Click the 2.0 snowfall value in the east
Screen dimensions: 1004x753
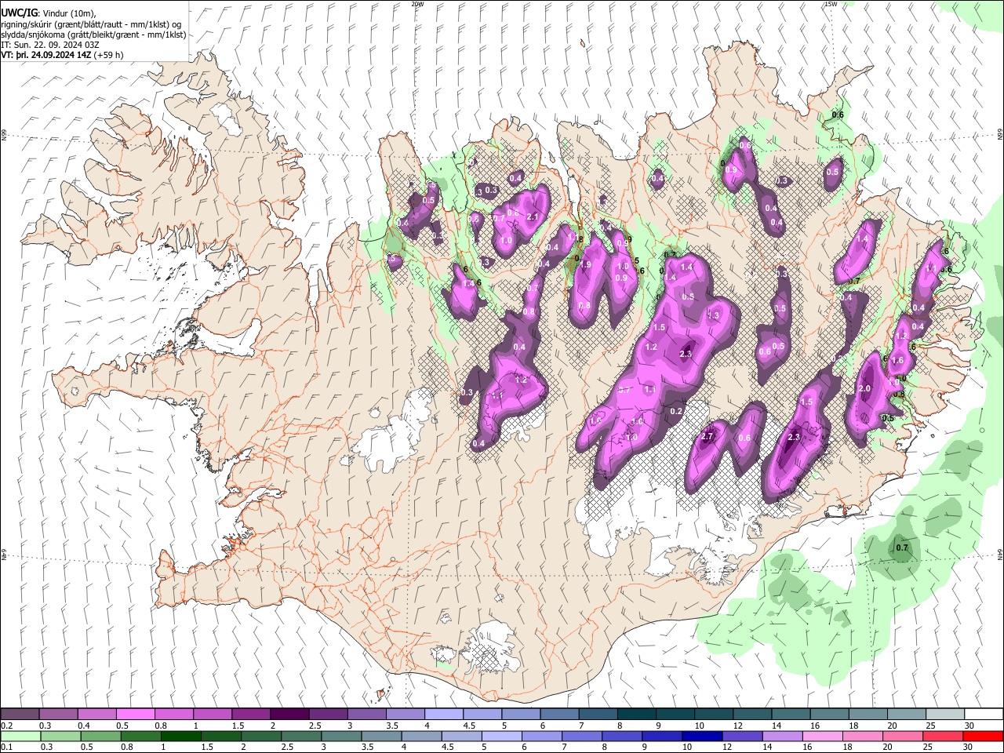pos(865,389)
